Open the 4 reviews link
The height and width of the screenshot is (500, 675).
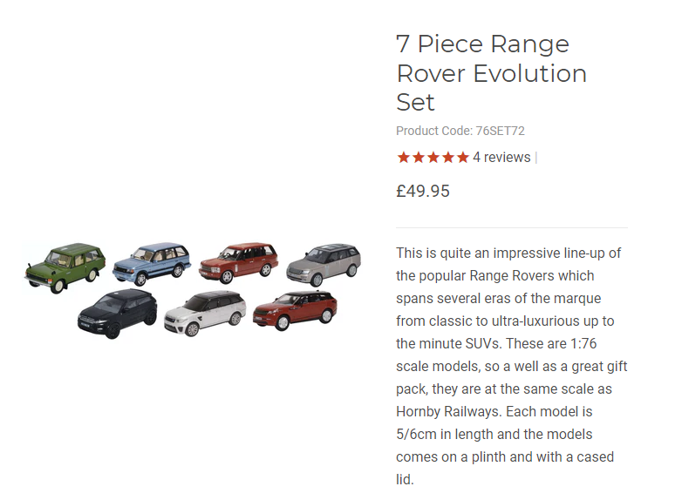(x=501, y=158)
